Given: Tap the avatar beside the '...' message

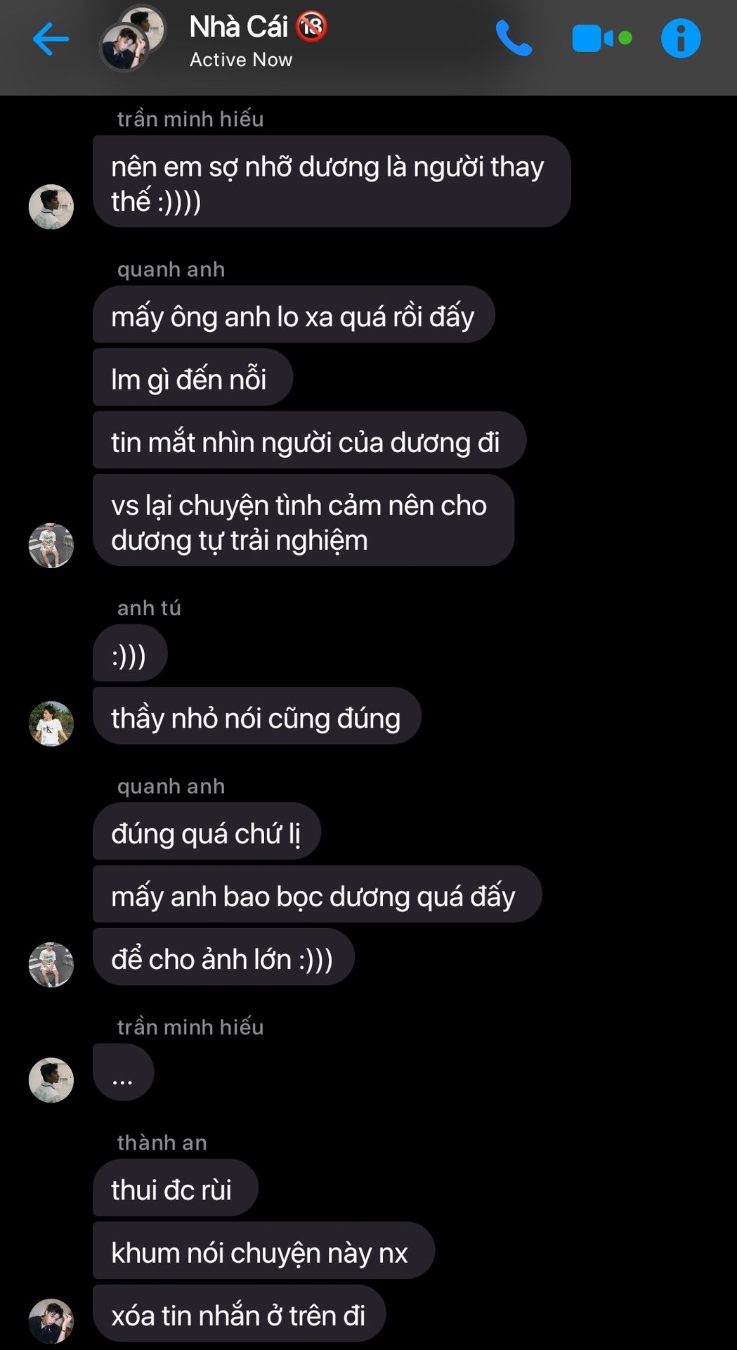Looking at the screenshot, I should click(51, 1080).
